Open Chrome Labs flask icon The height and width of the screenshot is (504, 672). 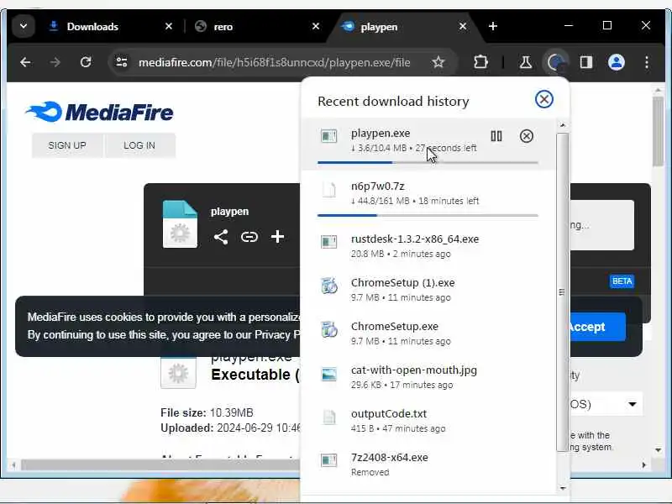(x=526, y=62)
